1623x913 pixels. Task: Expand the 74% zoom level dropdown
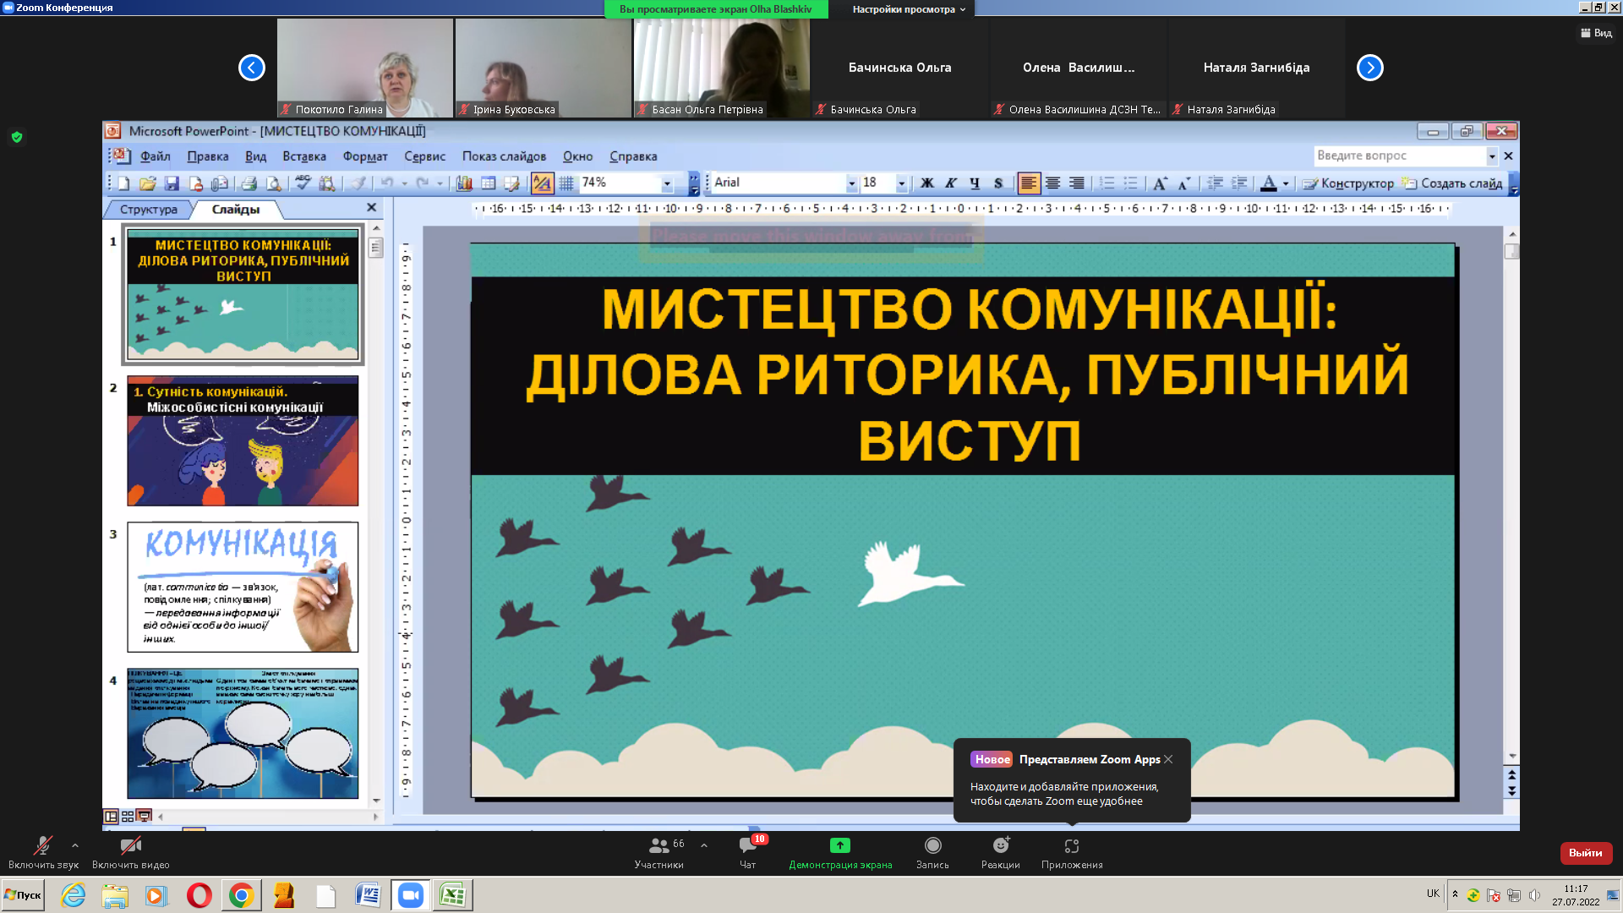click(667, 183)
